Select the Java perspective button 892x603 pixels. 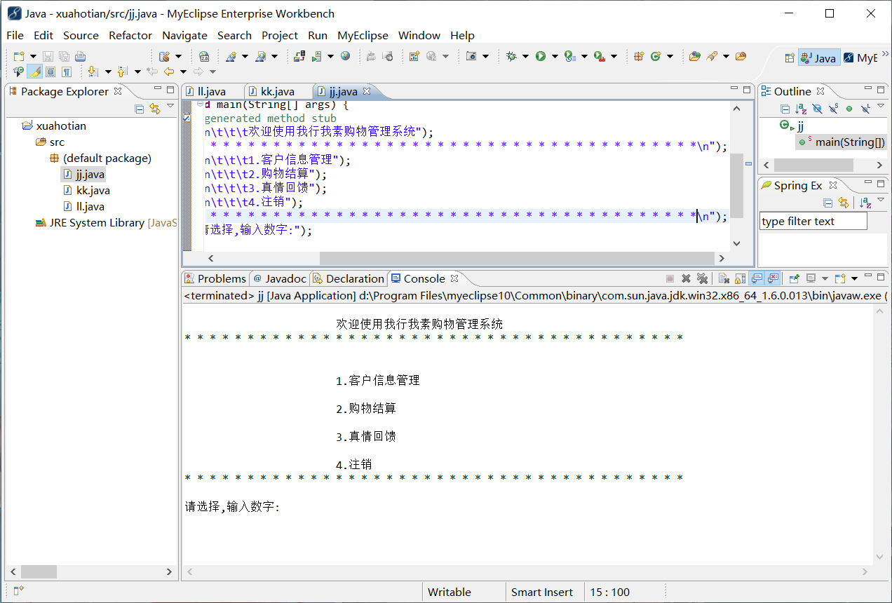[818, 58]
